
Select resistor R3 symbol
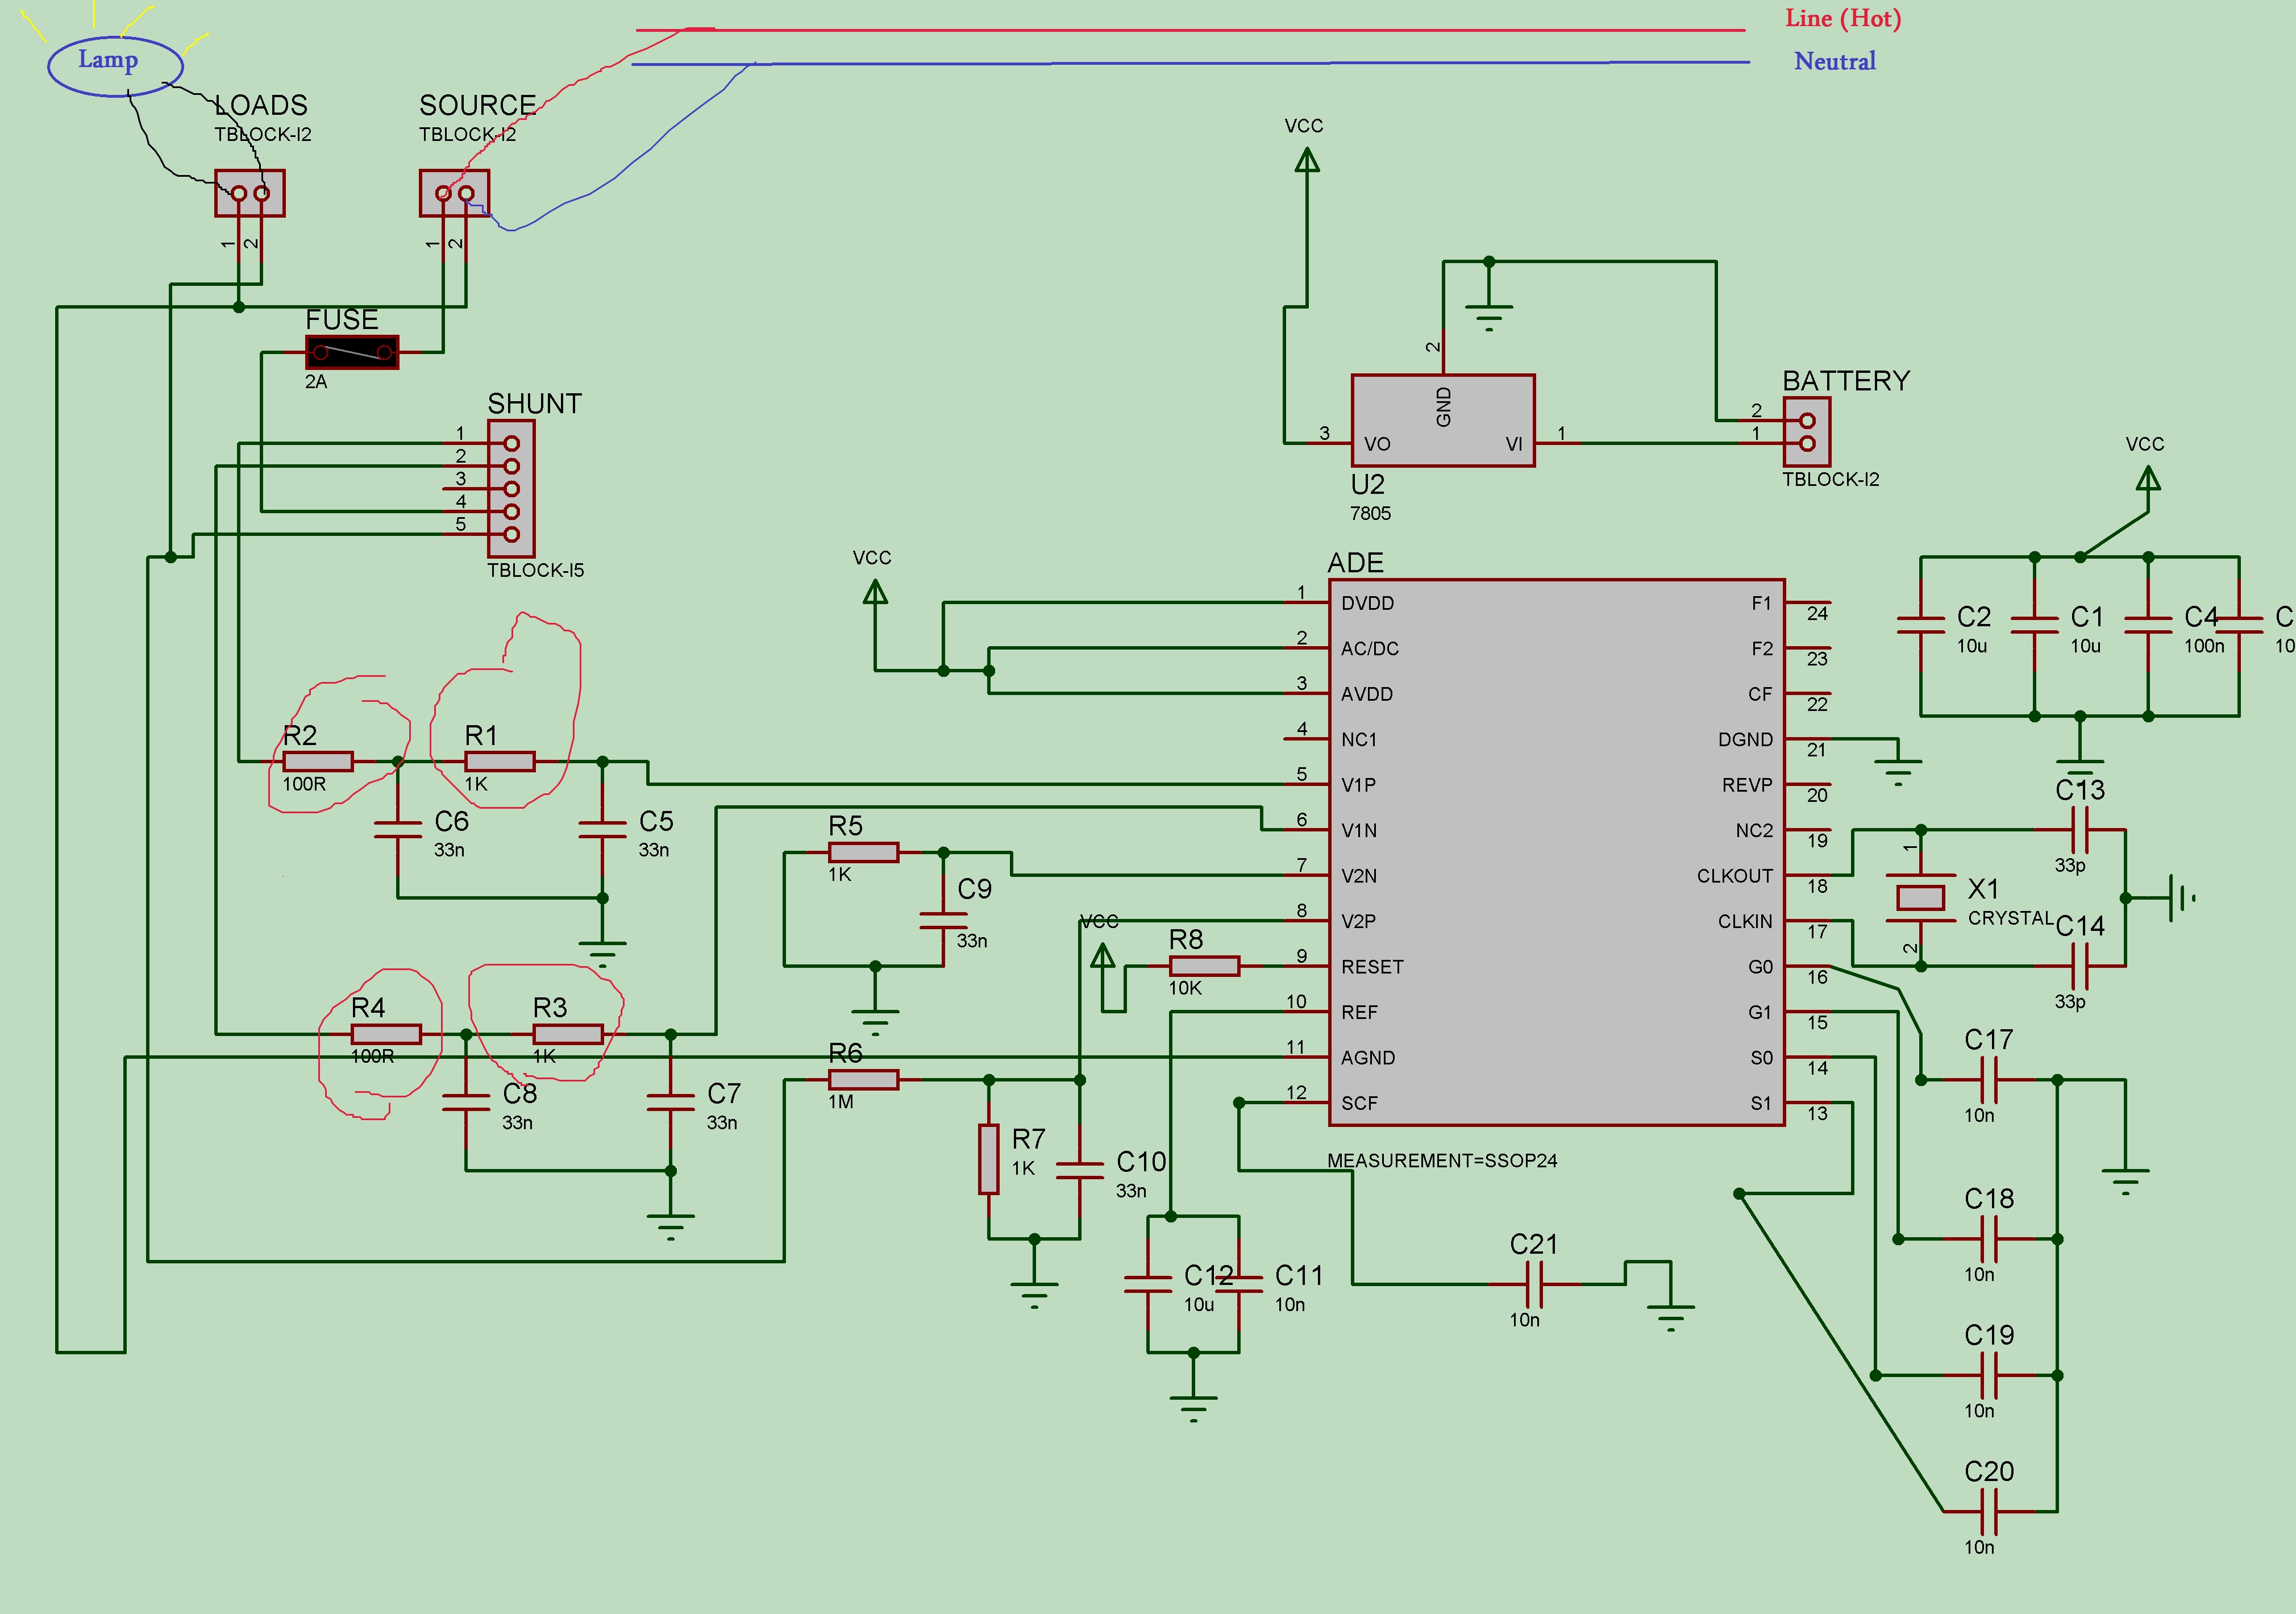pos(568,1034)
